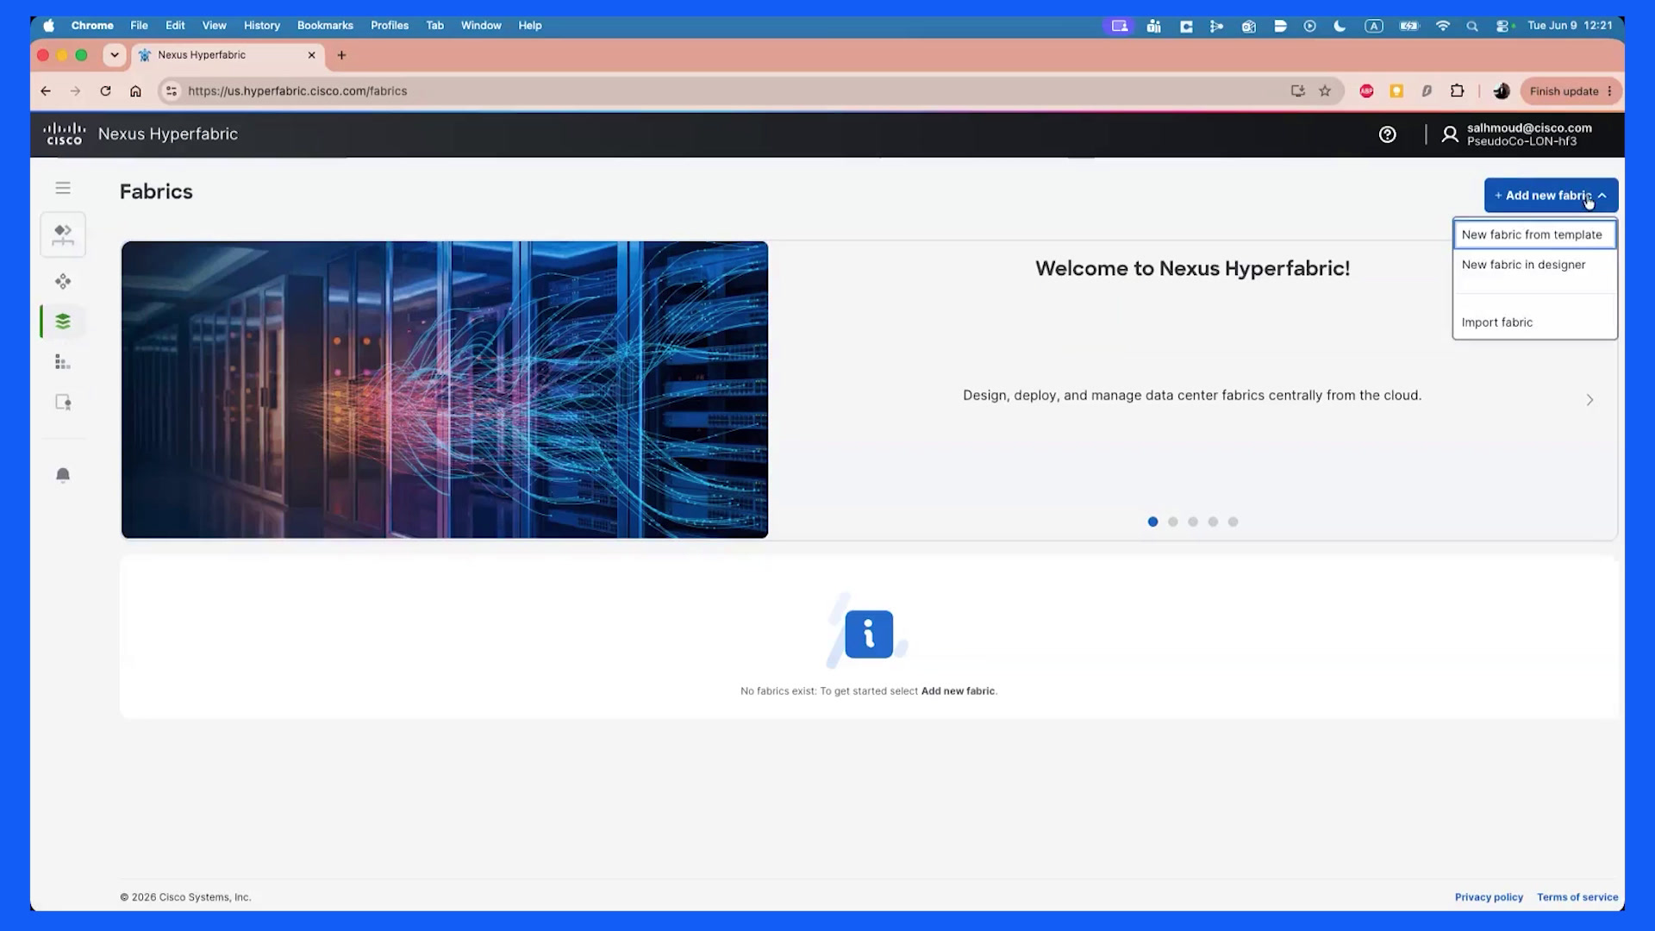Reload the browser page
Screen dimensions: 1655x931
click(x=105, y=91)
